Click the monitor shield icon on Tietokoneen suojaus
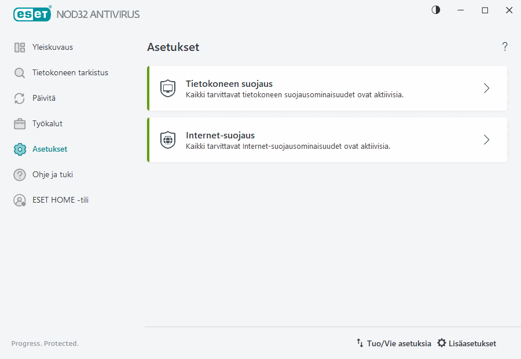 (167, 88)
